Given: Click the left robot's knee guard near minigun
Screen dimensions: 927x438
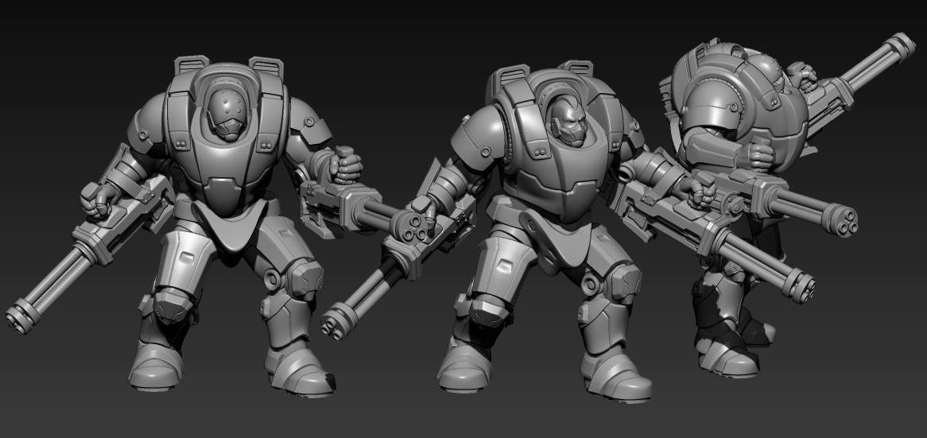Looking at the screenshot, I should click(x=173, y=304).
